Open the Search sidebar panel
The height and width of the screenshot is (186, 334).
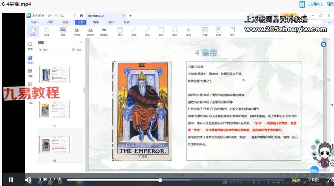pos(30,46)
